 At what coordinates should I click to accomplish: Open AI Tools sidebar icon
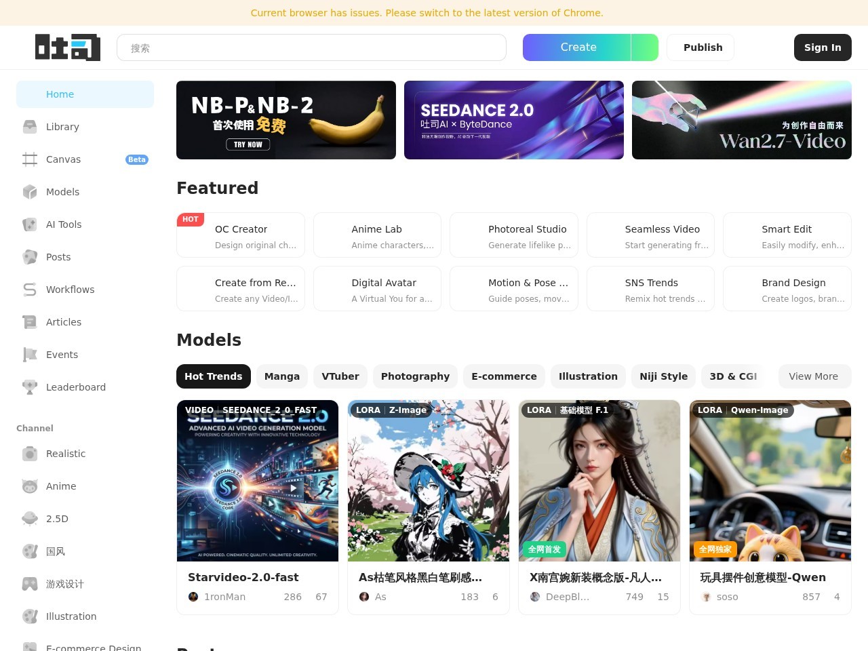(x=30, y=224)
